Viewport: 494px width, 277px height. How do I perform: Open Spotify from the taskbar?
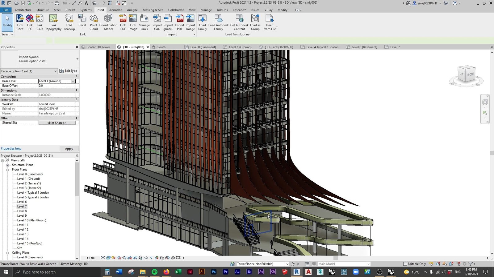(154, 272)
